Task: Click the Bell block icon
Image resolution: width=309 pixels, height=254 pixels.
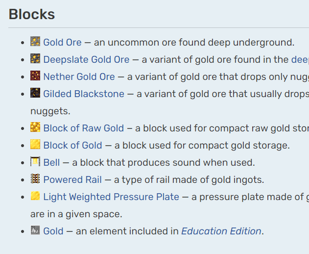Action: [35, 161]
